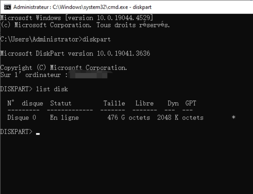Image resolution: width=253 pixels, height=194 pixels.
Task: Click the asterisk in the GPT column
Action: (x=234, y=118)
